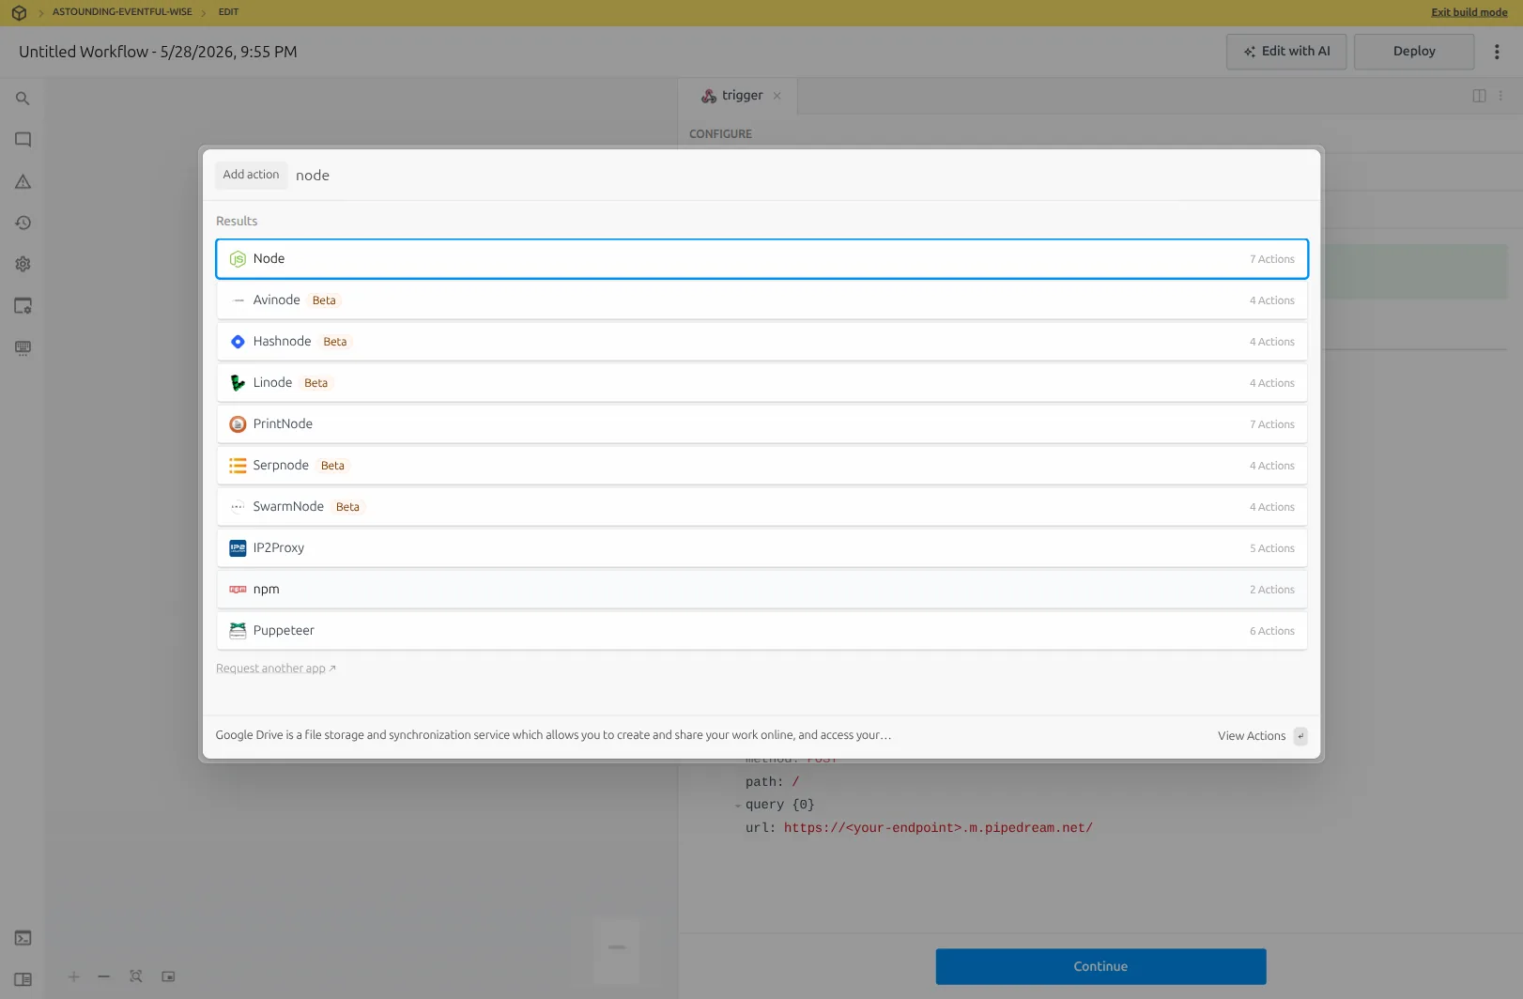The image size is (1523, 999).
Task: Click the ASTOUNDING-EVENTFUL-WISE breadcrumb
Action: click(122, 12)
